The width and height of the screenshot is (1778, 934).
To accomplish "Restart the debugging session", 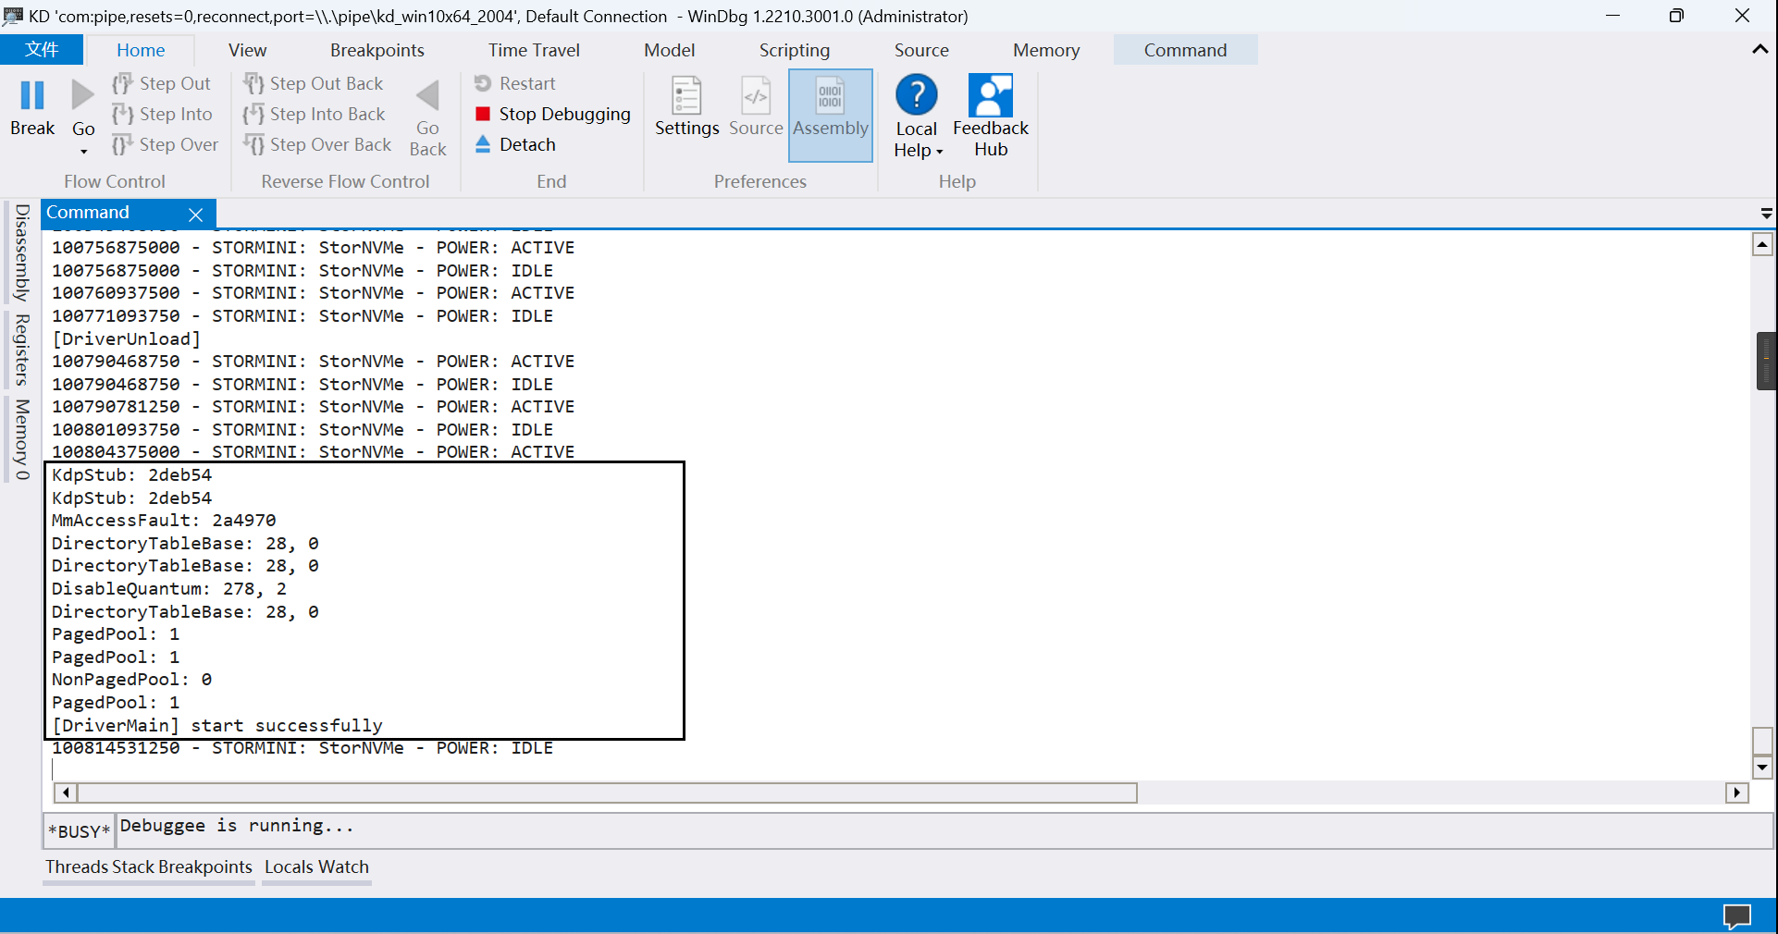I will tap(515, 83).
